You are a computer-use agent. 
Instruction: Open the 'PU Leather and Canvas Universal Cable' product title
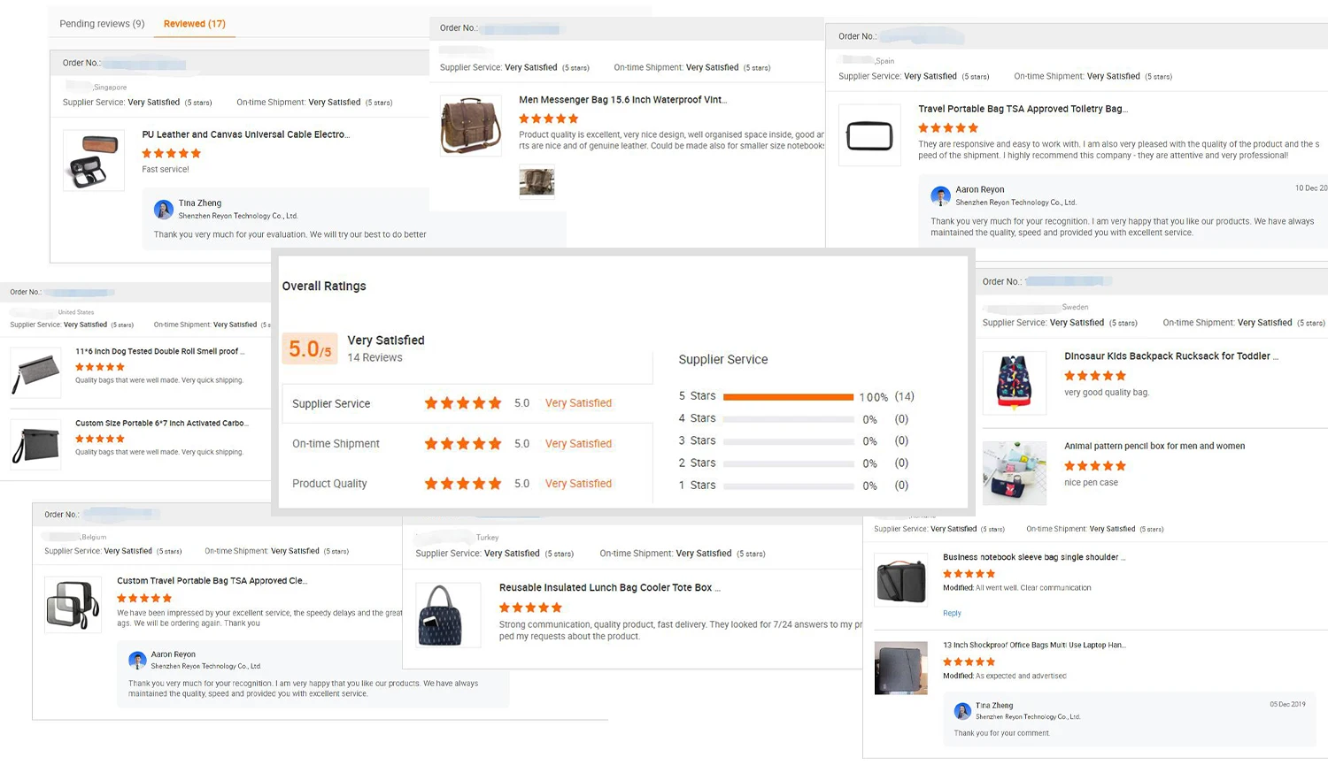tap(245, 134)
